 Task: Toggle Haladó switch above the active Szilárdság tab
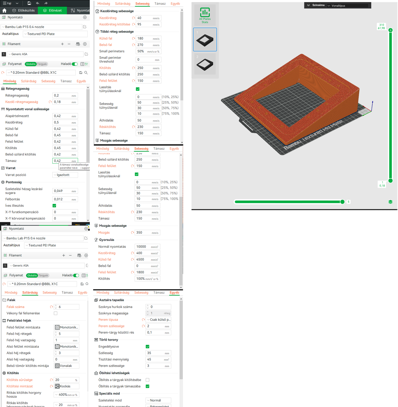pyautogui.click(x=76, y=275)
